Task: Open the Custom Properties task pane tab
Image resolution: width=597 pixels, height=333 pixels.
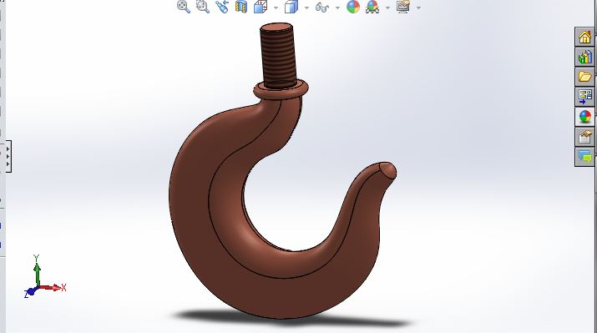Action: coord(584,136)
